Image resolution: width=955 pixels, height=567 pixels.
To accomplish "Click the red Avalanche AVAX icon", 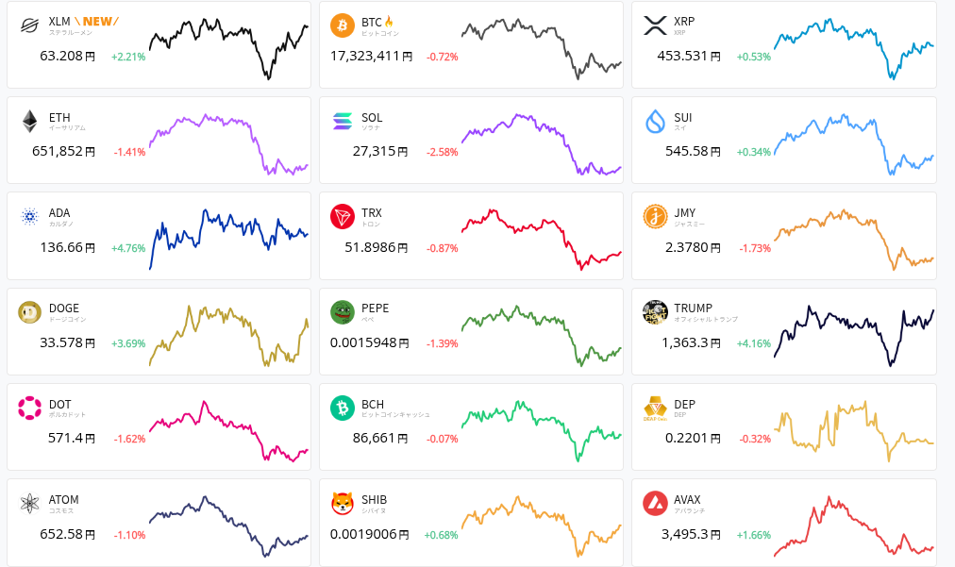I will (x=655, y=504).
